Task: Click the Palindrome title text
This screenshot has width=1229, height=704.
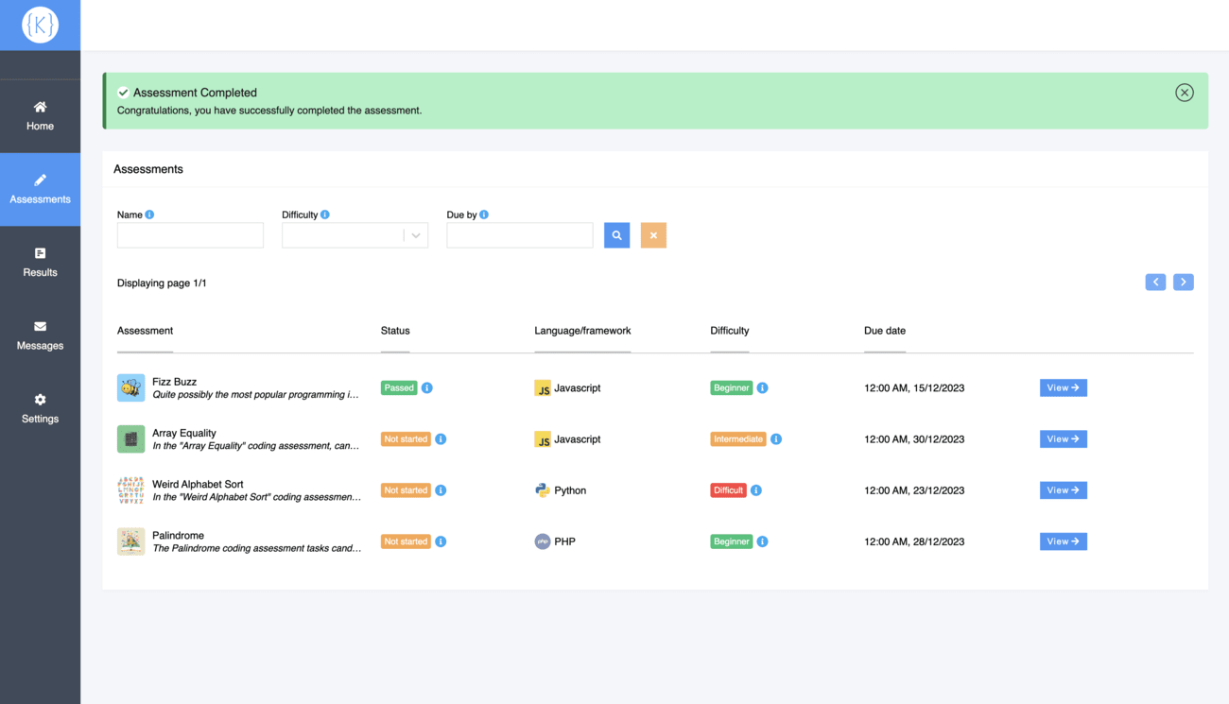Action: (178, 535)
